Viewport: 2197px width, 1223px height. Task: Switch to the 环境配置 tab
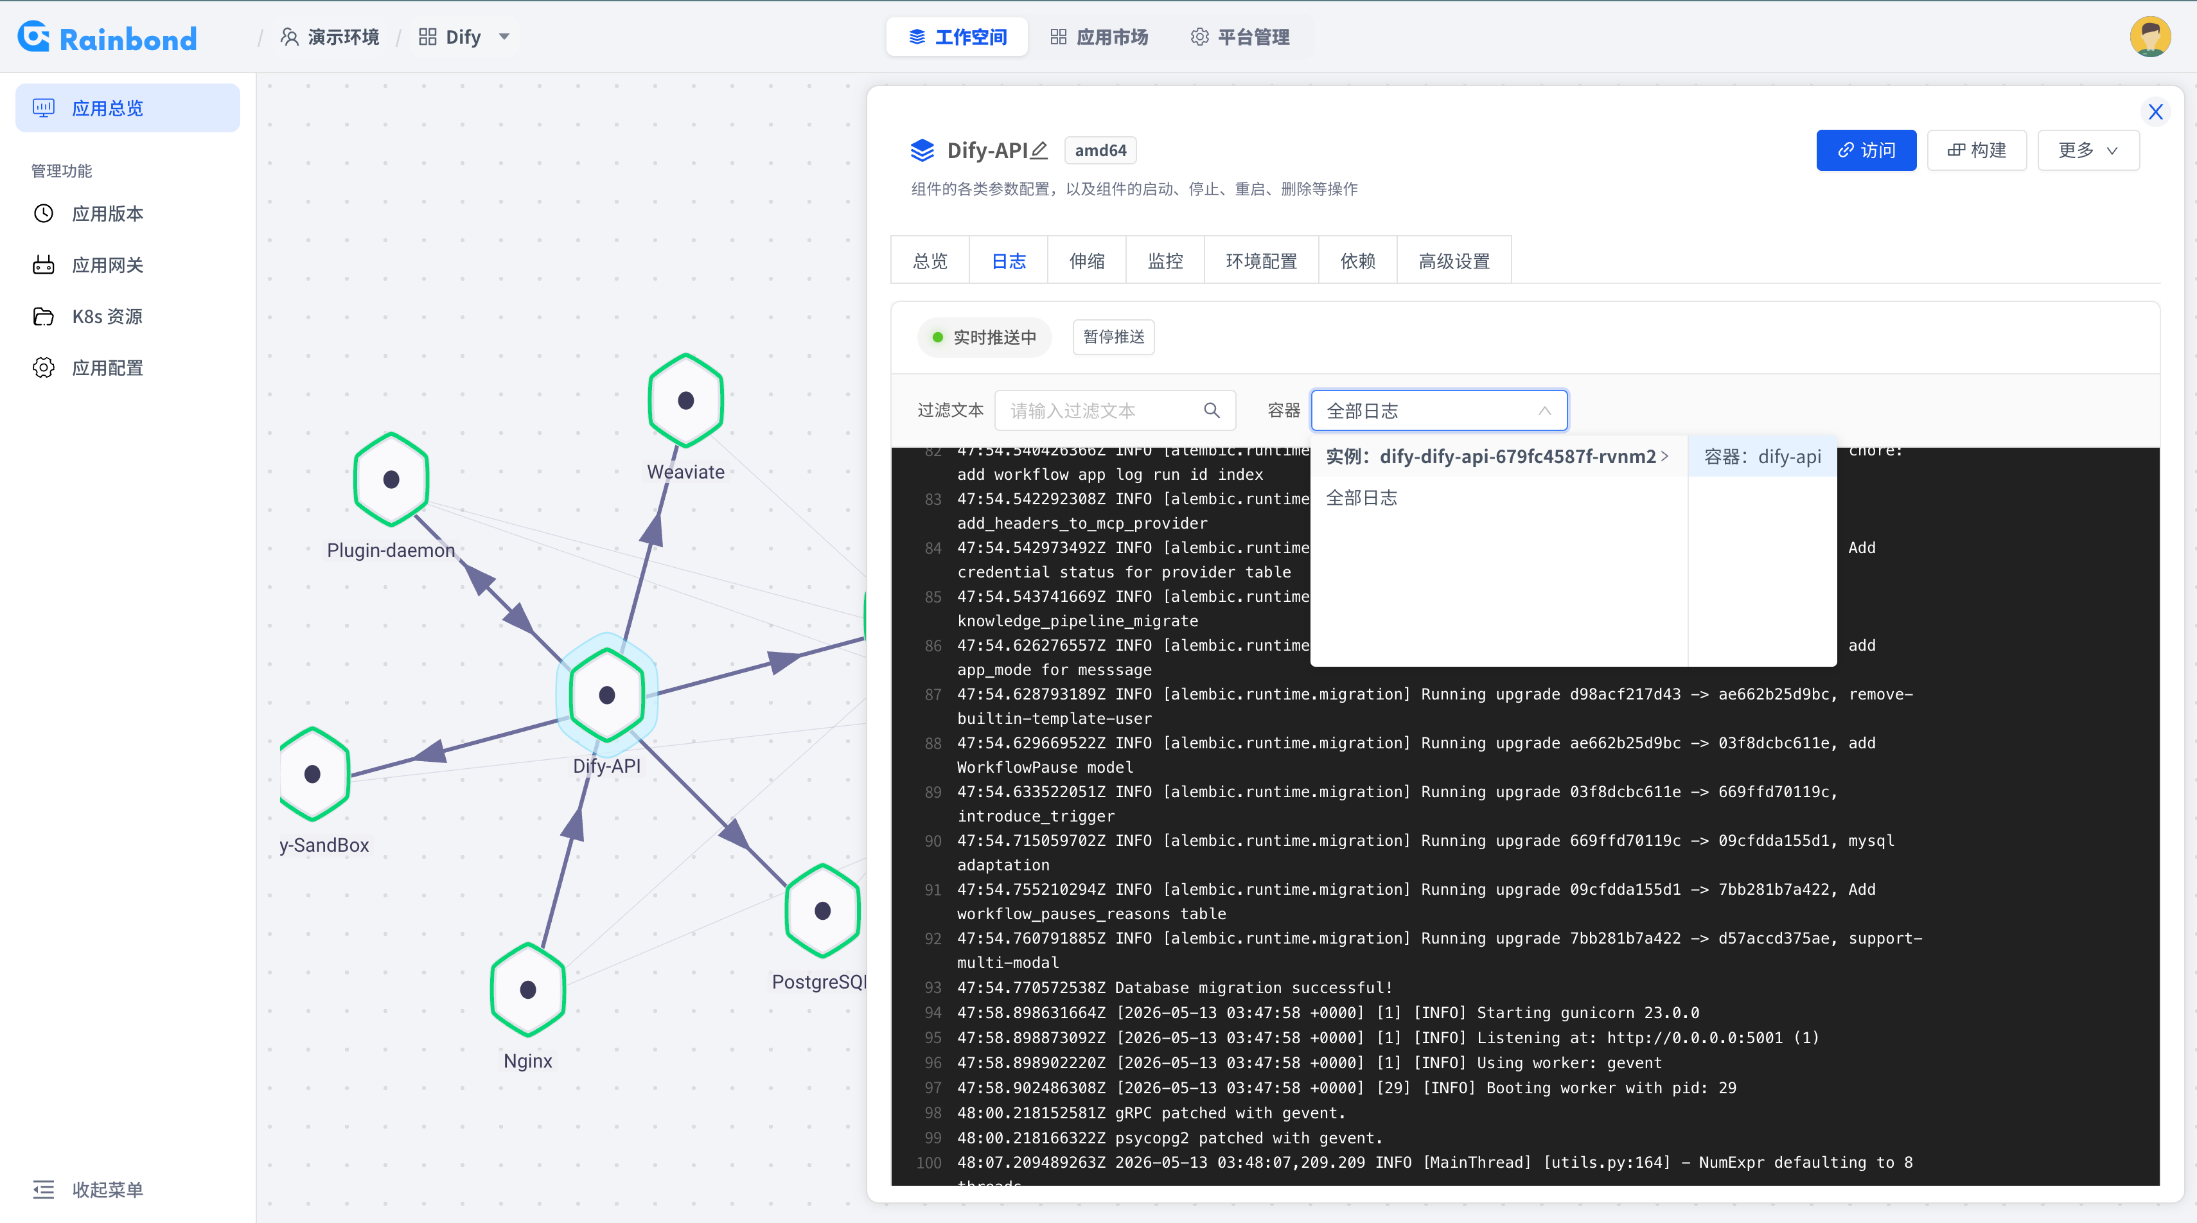(1262, 261)
